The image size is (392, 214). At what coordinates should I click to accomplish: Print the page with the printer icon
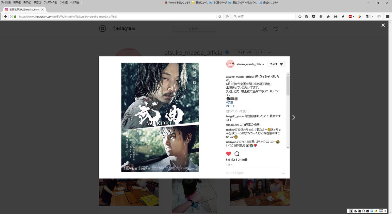tap(335, 16)
